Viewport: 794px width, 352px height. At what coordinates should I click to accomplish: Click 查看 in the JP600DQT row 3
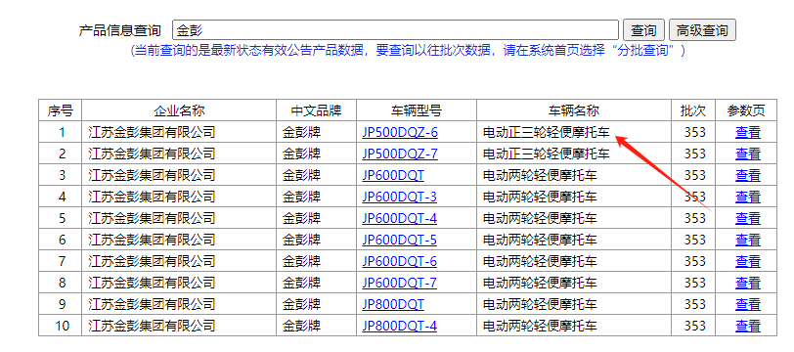click(x=748, y=175)
